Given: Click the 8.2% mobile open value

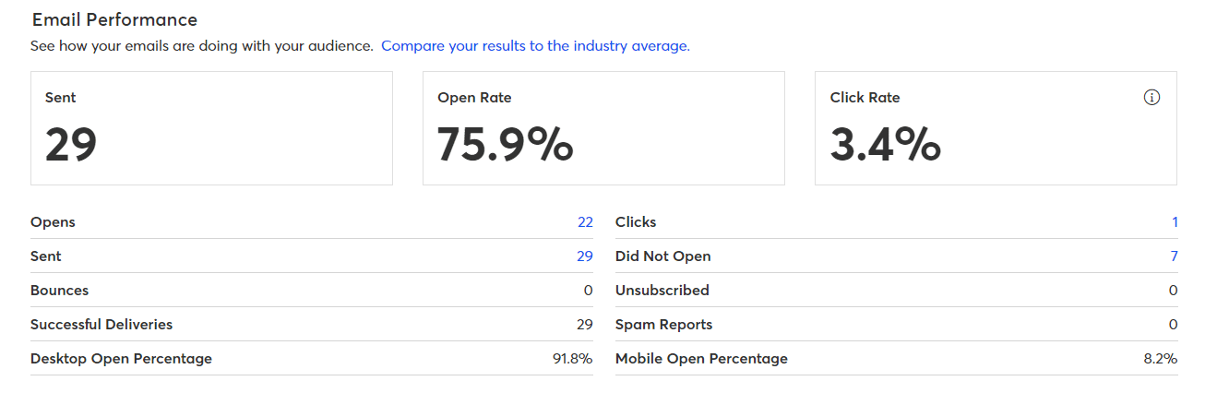Looking at the screenshot, I should [x=1160, y=359].
